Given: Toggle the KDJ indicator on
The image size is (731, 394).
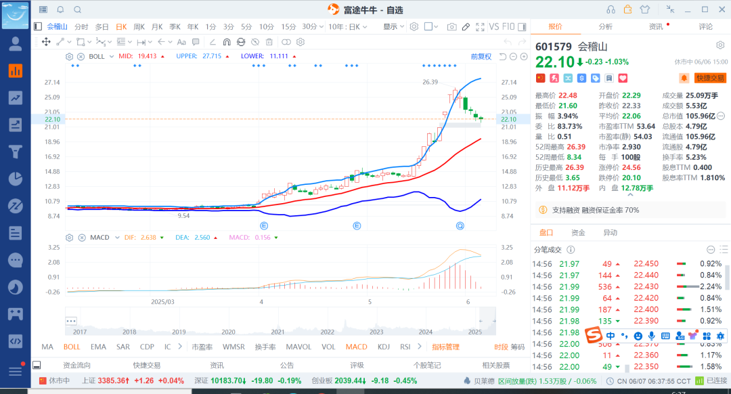Looking at the screenshot, I should pos(384,347).
